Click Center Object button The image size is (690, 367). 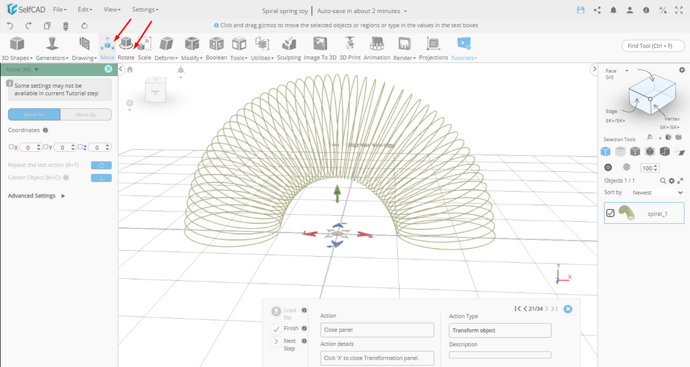(101, 178)
